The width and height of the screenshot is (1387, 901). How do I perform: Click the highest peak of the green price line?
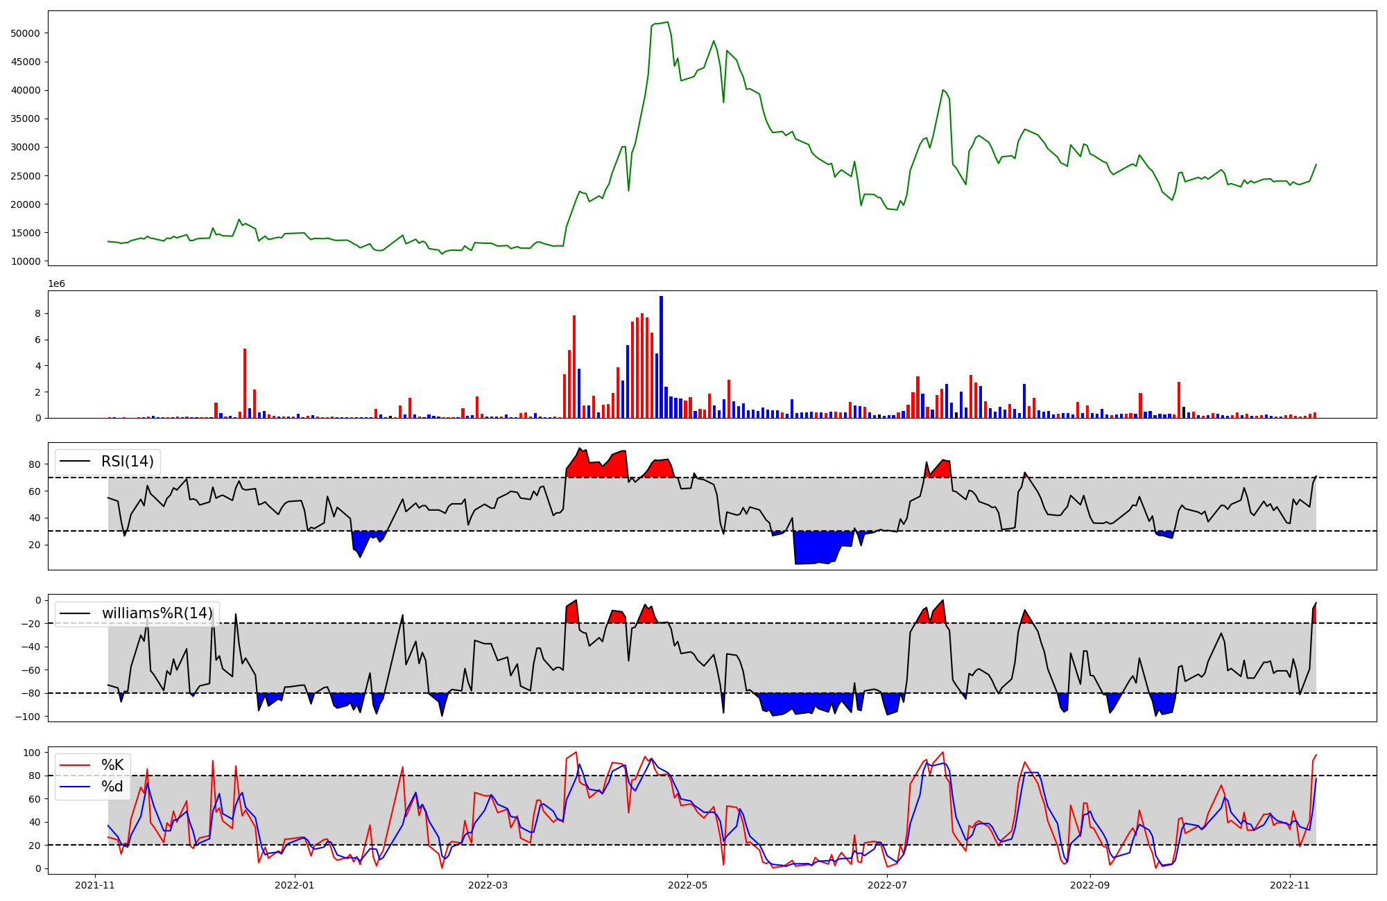[667, 23]
